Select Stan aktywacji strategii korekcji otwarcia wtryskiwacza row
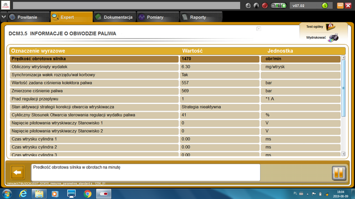 175,107
